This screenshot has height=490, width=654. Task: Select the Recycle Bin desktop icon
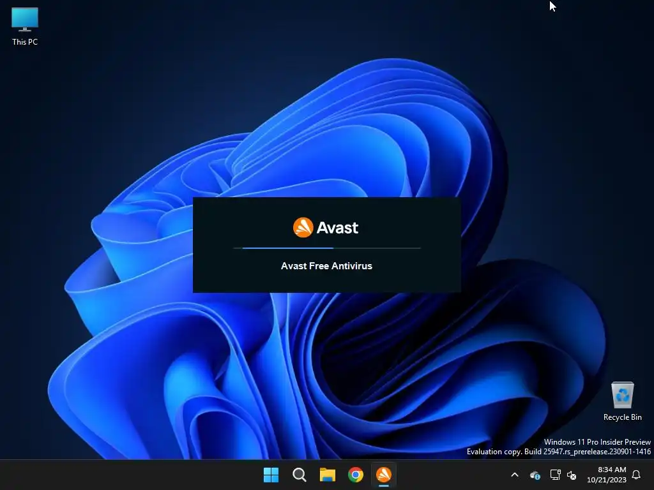click(x=622, y=401)
